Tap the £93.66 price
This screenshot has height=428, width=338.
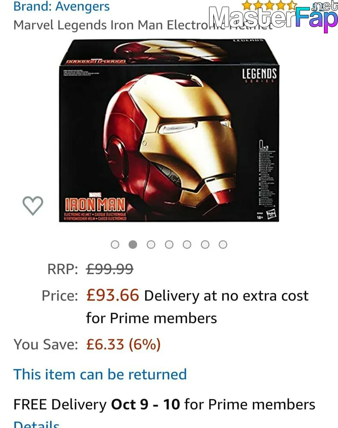[113, 295]
